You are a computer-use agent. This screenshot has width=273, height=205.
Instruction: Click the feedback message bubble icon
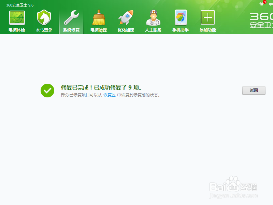[x=270, y=4]
